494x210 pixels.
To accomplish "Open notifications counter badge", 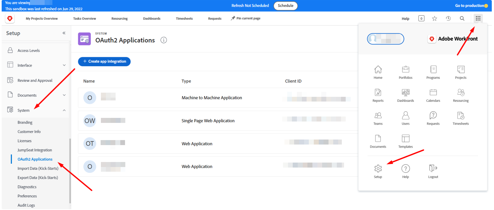I will [x=421, y=19].
